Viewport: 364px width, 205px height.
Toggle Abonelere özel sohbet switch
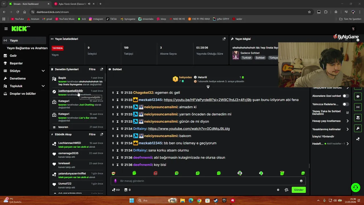[x=346, y=96]
